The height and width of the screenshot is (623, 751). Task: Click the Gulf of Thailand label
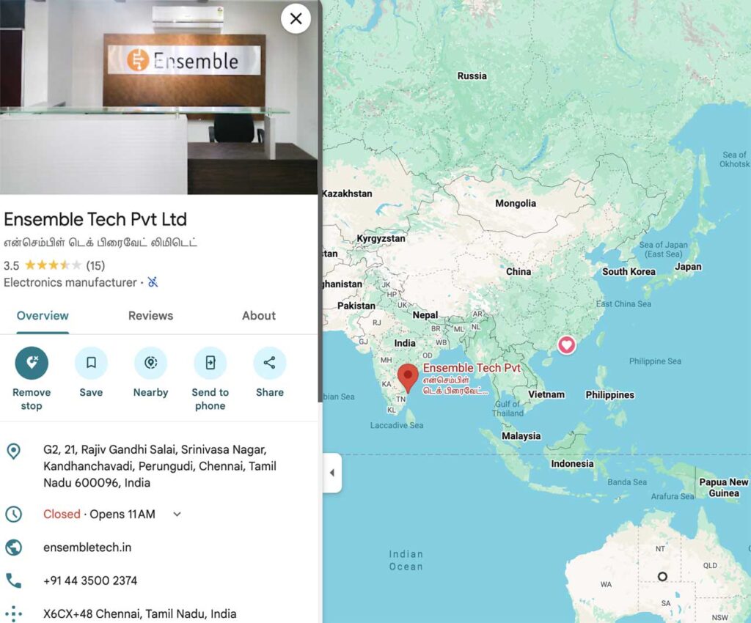pos(508,409)
